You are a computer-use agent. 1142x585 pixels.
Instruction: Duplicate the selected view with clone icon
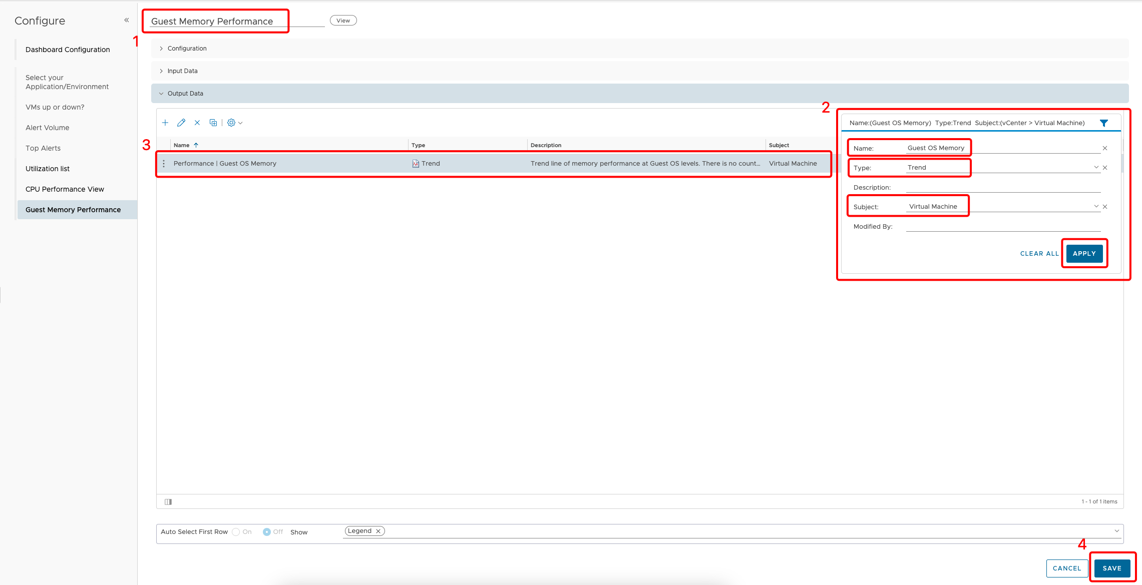[x=213, y=123]
